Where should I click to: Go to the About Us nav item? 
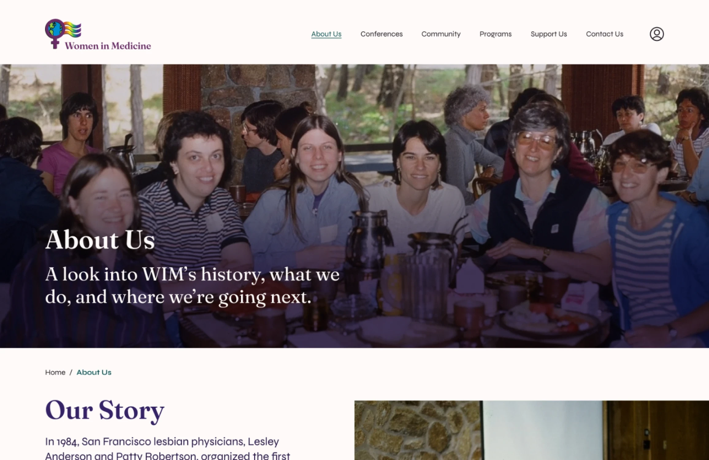click(326, 34)
